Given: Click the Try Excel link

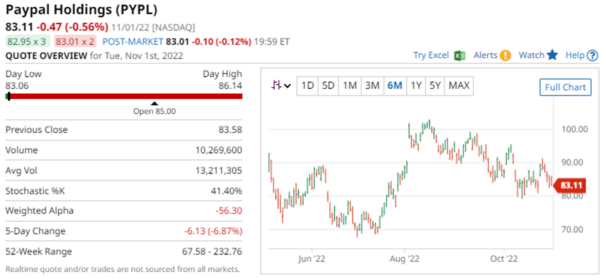Looking at the screenshot, I should tap(431, 55).
